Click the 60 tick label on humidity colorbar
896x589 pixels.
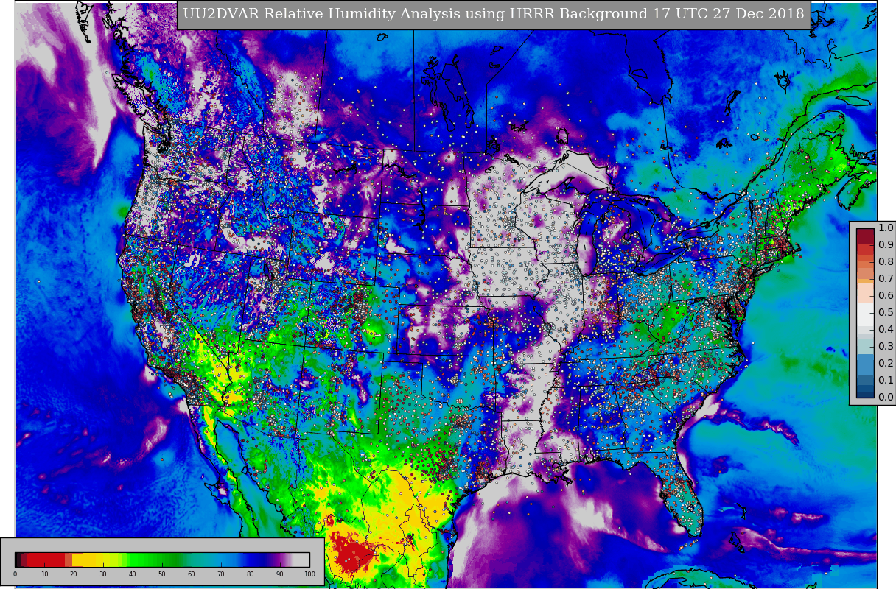(x=192, y=574)
